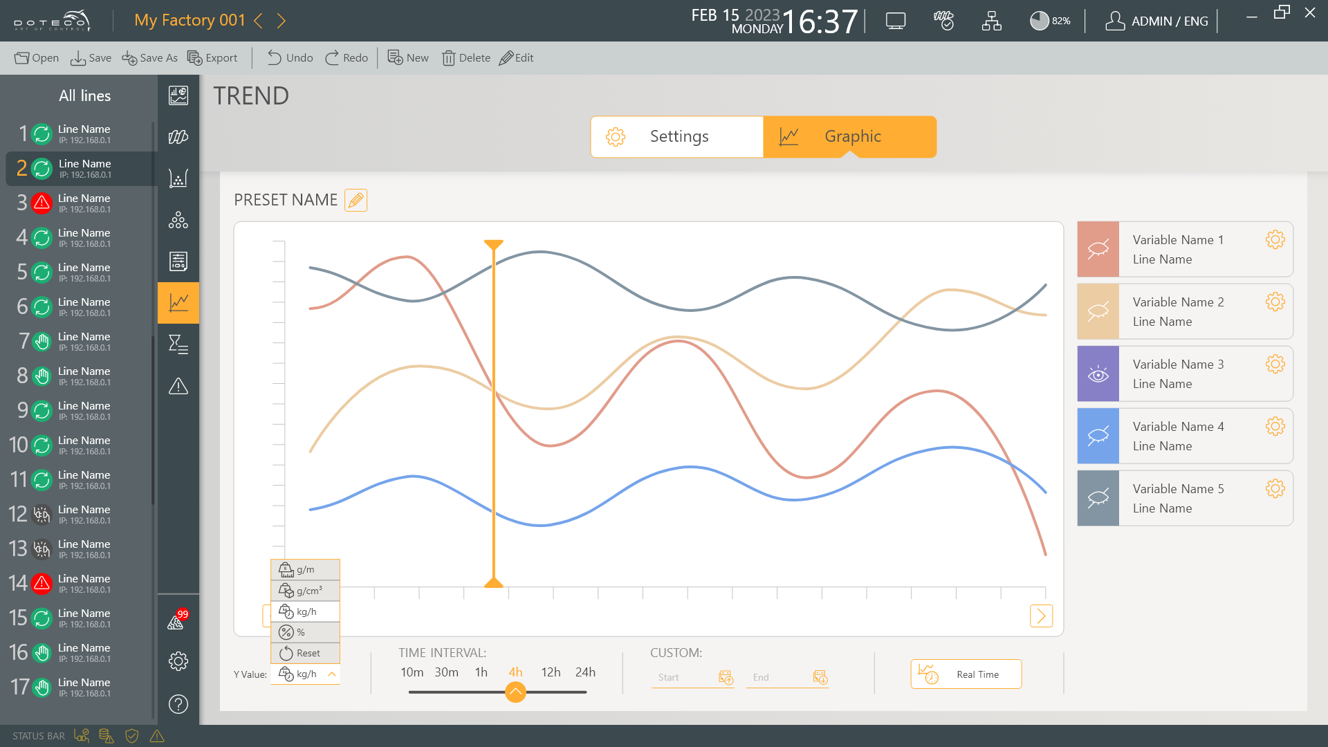
Task: Click the network topology icon in header
Action: pyautogui.click(x=991, y=21)
